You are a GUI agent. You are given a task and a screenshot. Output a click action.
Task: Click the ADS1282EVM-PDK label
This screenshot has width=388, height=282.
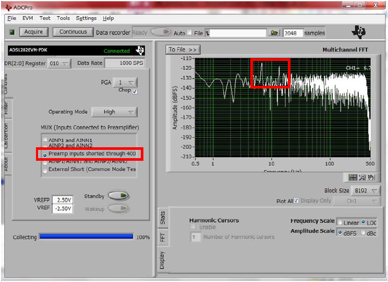tap(28, 50)
